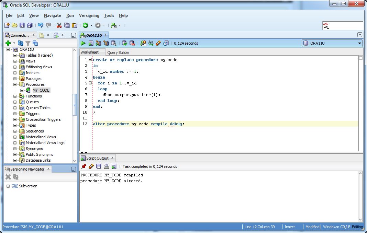367x233 pixels.
Task: Click the Open folder icon in main toolbar
Action: 14,25
